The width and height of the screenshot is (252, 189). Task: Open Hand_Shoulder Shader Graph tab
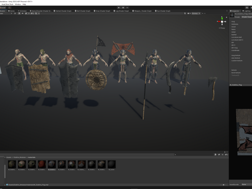(41, 11)
